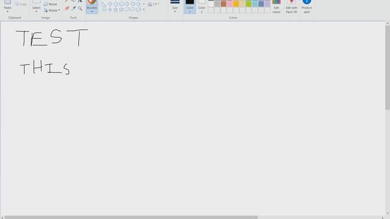Select the Eraser tool
Image resolution: width=390 pixels, height=219 pixels.
[67, 9]
